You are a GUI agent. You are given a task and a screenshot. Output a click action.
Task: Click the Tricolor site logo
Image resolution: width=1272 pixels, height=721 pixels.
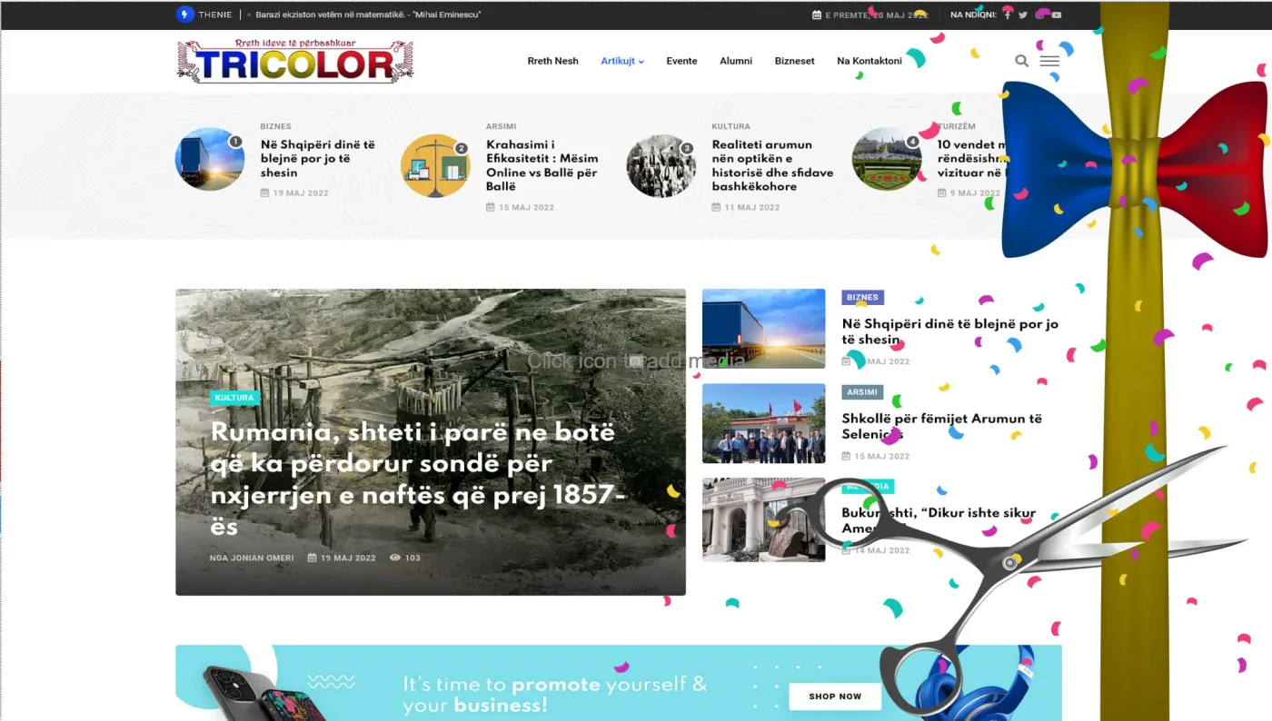pyautogui.click(x=295, y=61)
